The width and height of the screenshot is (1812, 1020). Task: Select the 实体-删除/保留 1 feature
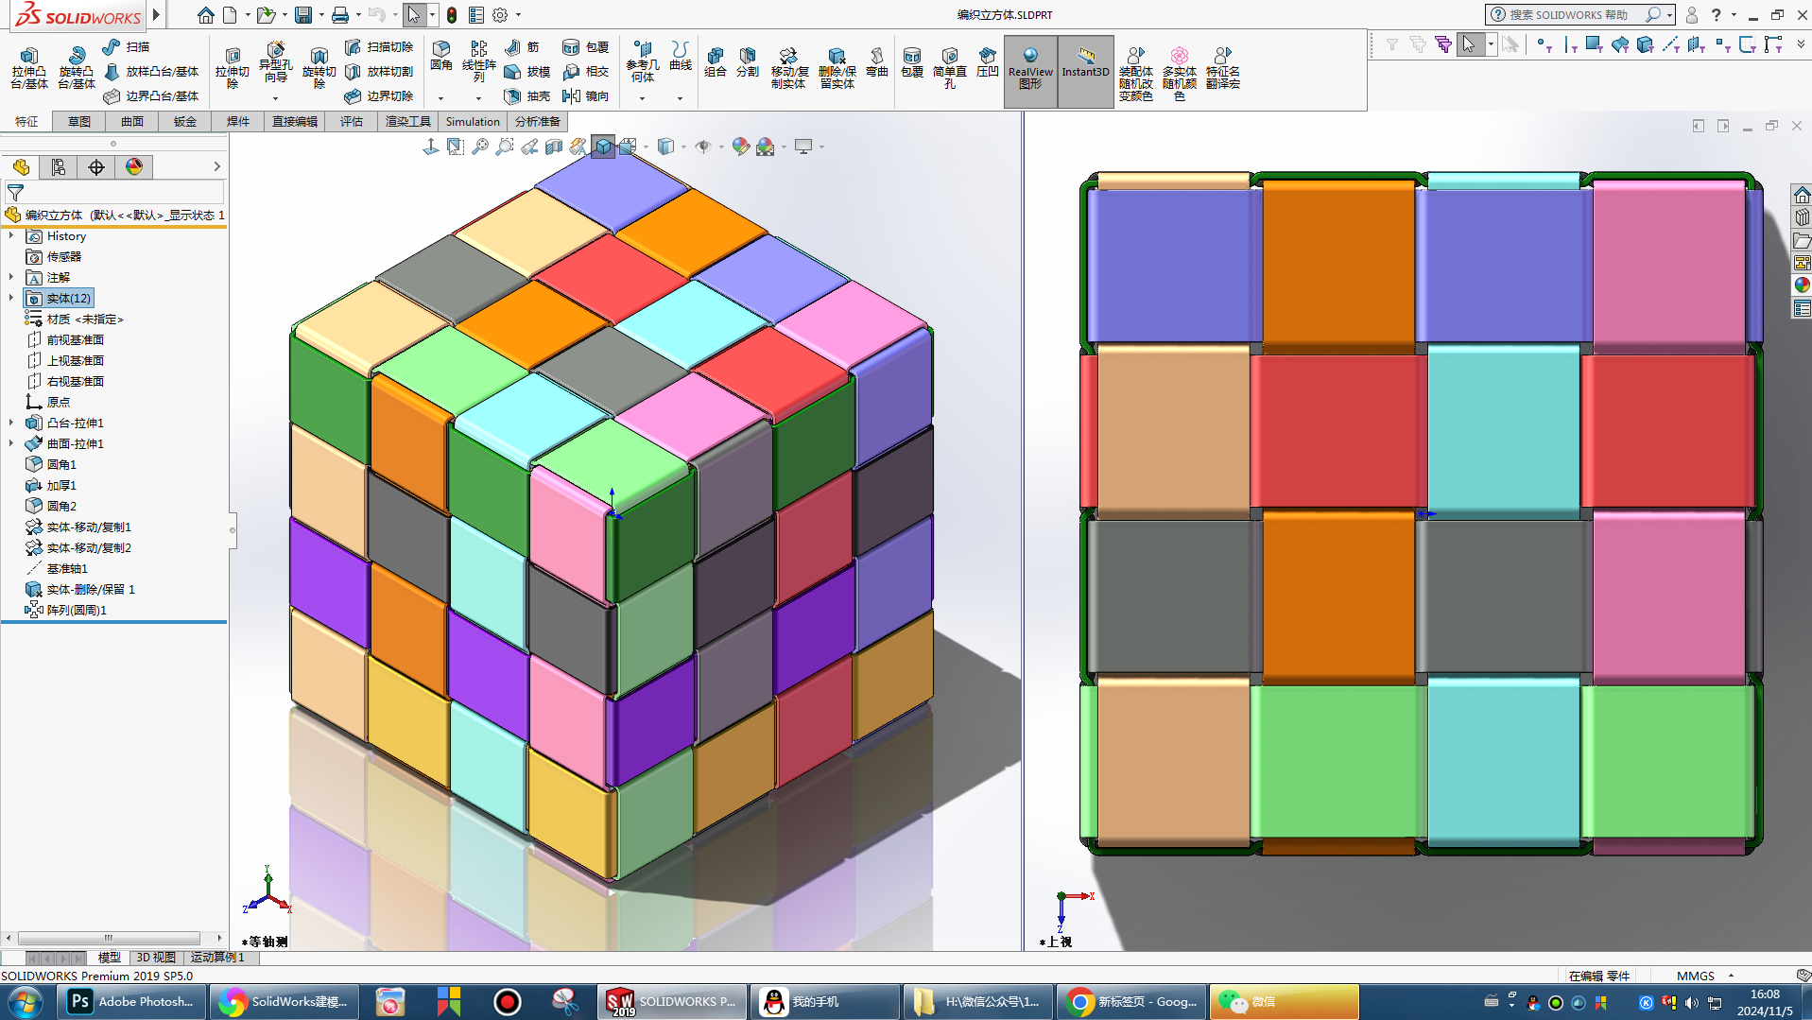pyautogui.click(x=81, y=590)
